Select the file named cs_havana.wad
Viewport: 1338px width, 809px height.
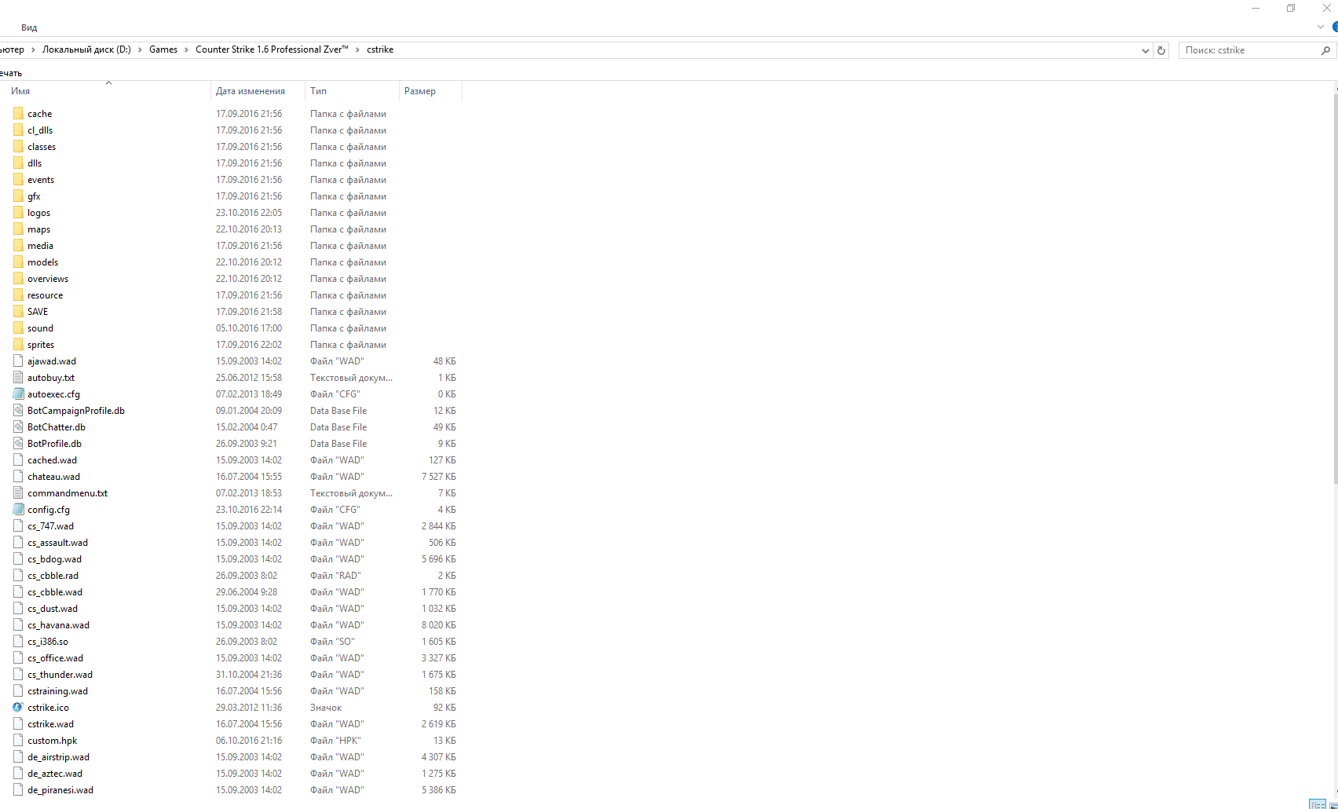point(58,625)
